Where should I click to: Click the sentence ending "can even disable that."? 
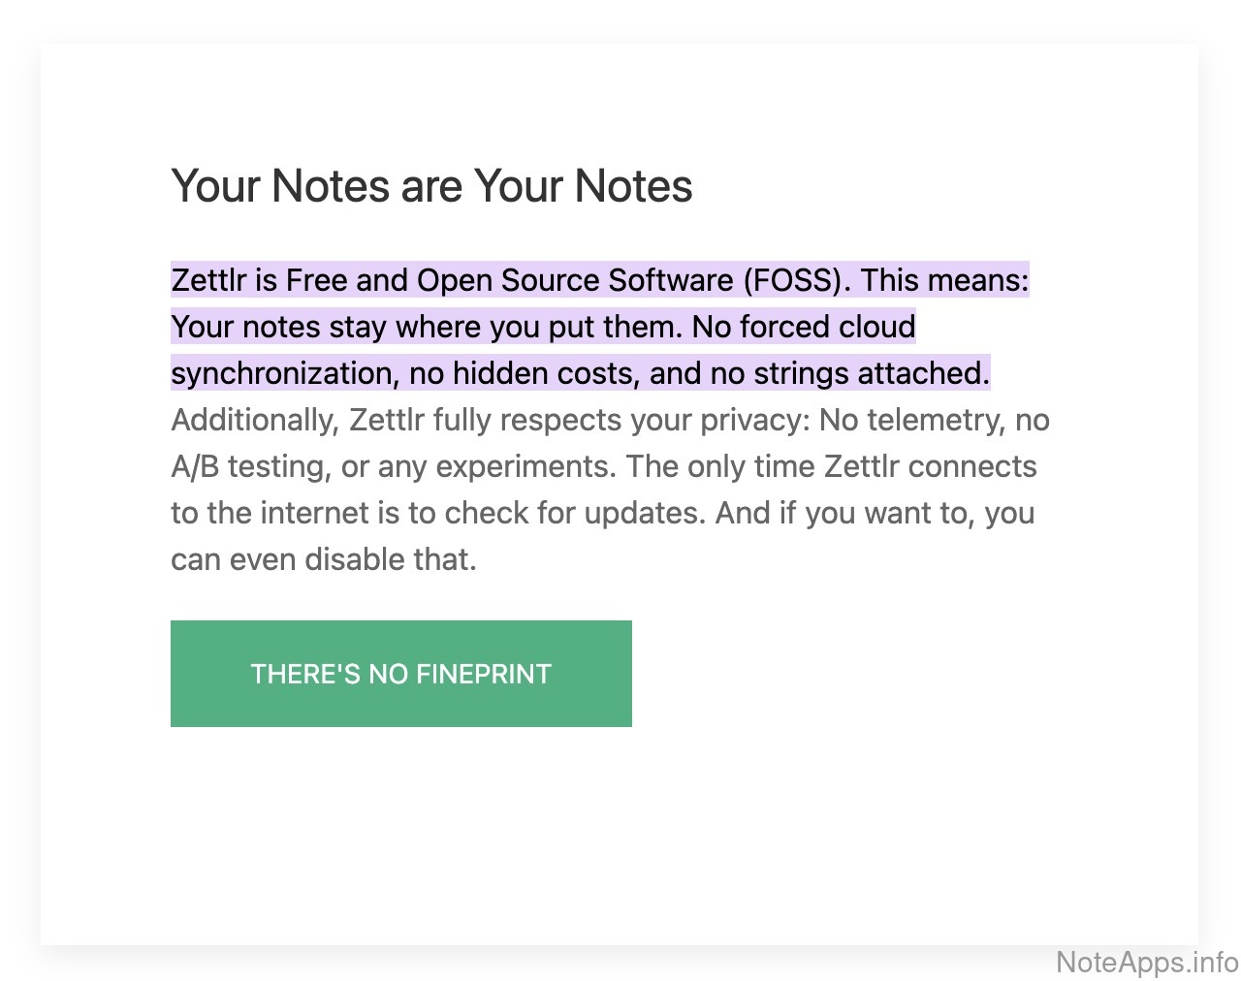click(324, 559)
